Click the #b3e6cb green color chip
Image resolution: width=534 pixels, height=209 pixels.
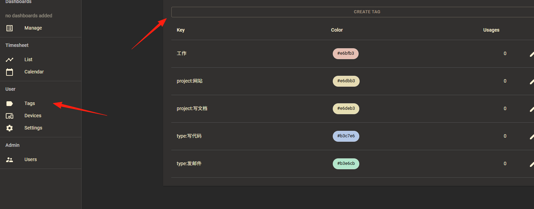tap(346, 164)
